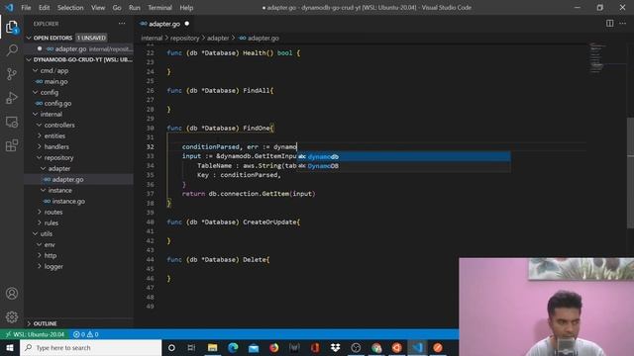Image resolution: width=634 pixels, height=356 pixels.
Task: Open Cortana circle icon on taskbar
Action: pos(171,347)
